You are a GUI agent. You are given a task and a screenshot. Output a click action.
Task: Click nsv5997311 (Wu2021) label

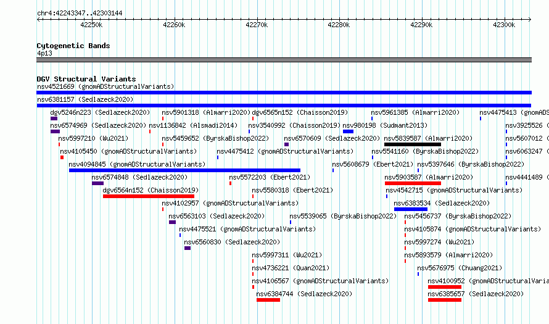click(287, 255)
